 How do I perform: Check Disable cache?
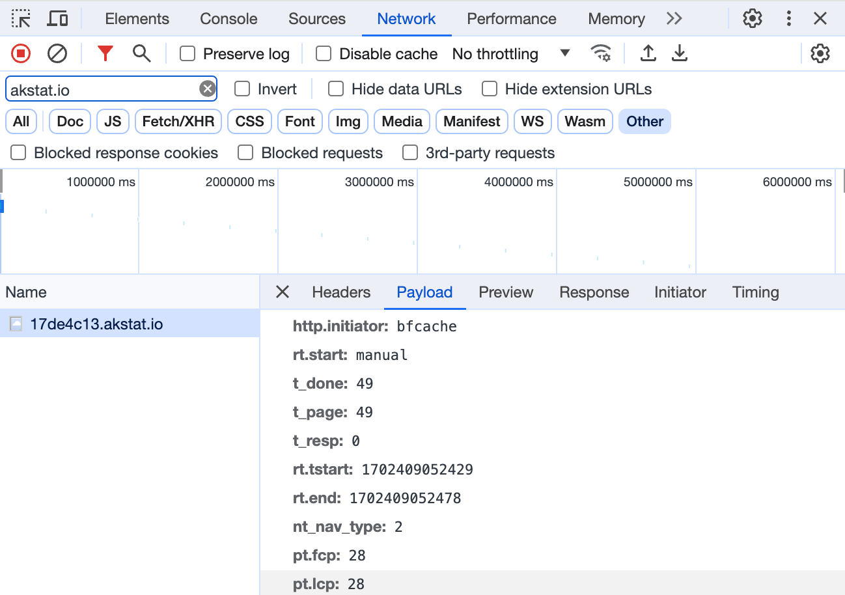(324, 54)
